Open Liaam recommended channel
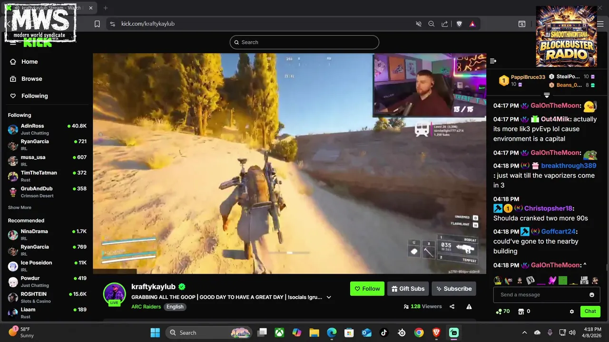Image resolution: width=609 pixels, height=342 pixels. (47, 313)
